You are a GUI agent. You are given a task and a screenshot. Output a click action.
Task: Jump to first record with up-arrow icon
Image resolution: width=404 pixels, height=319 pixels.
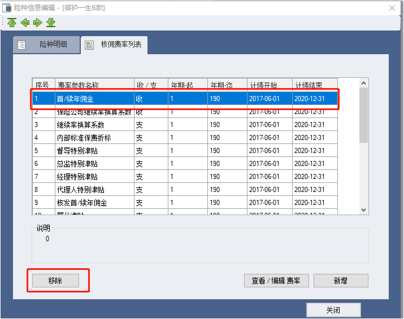pyautogui.click(x=12, y=23)
